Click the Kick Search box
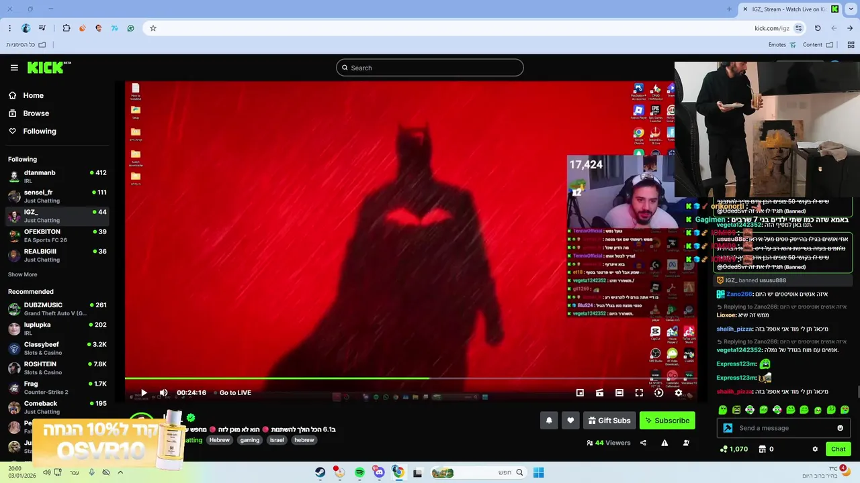 (430, 68)
